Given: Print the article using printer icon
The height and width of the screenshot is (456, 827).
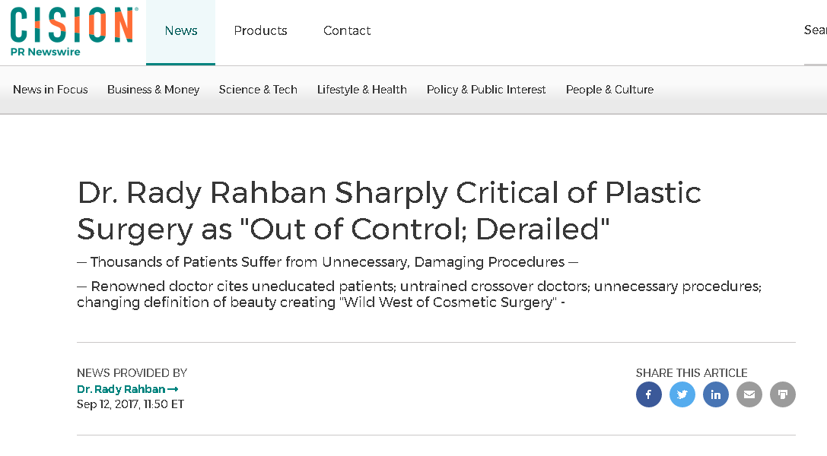Looking at the screenshot, I should (x=783, y=394).
